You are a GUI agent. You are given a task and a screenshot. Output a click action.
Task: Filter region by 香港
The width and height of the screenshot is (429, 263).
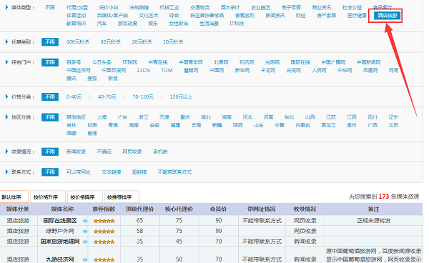click(92, 134)
